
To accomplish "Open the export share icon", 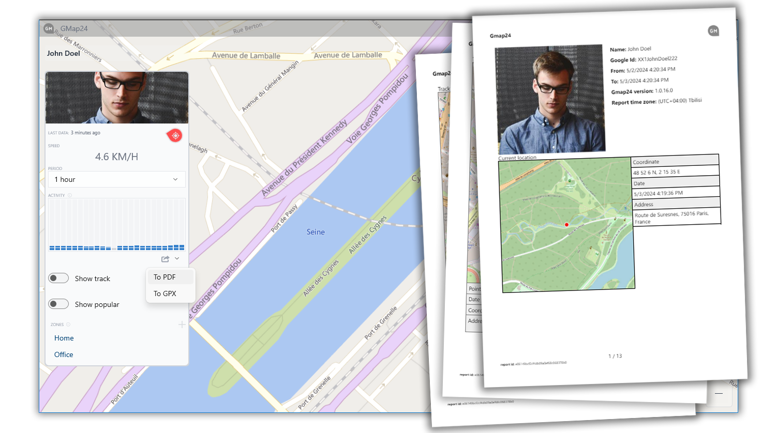I will tap(166, 259).
